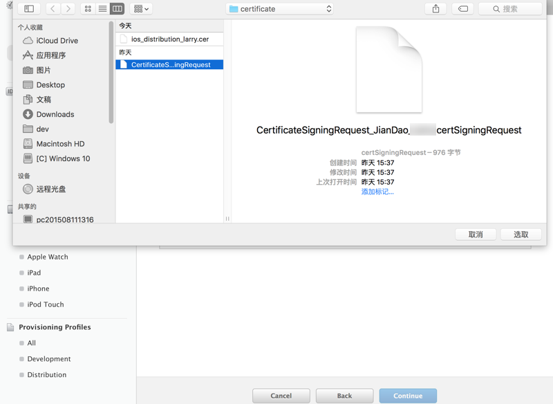The height and width of the screenshot is (404, 553).
Task: Show Development provisioning profiles
Action: (49, 359)
